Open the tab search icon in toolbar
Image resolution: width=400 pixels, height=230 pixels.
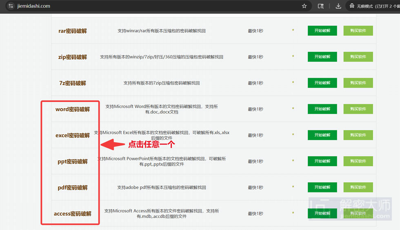(x=321, y=6)
